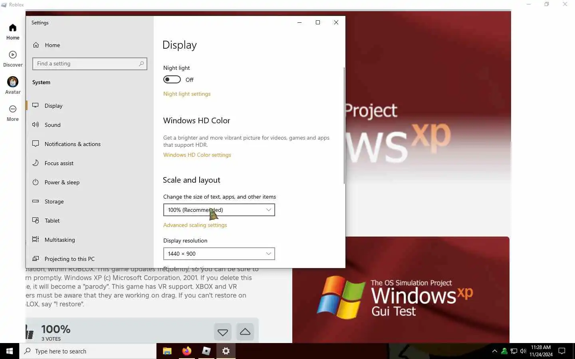Click the 100% rating text in Roblox
This screenshot has width=575, height=359.
pos(56,329)
